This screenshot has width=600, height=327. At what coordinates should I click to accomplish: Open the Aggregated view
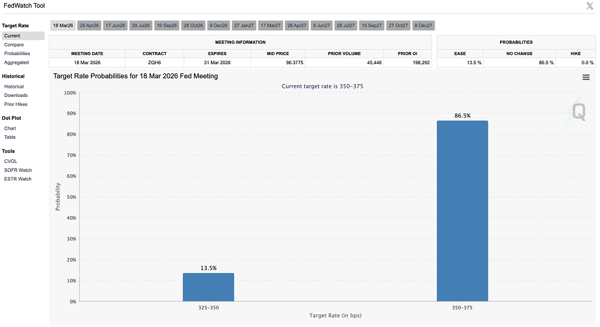[16, 62]
